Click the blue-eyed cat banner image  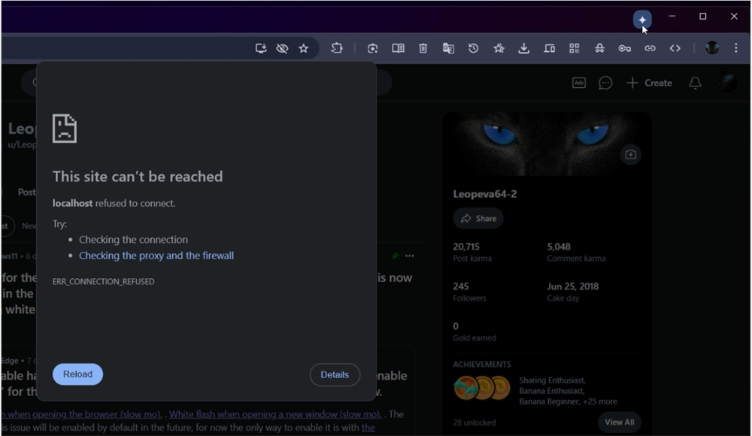click(547, 144)
